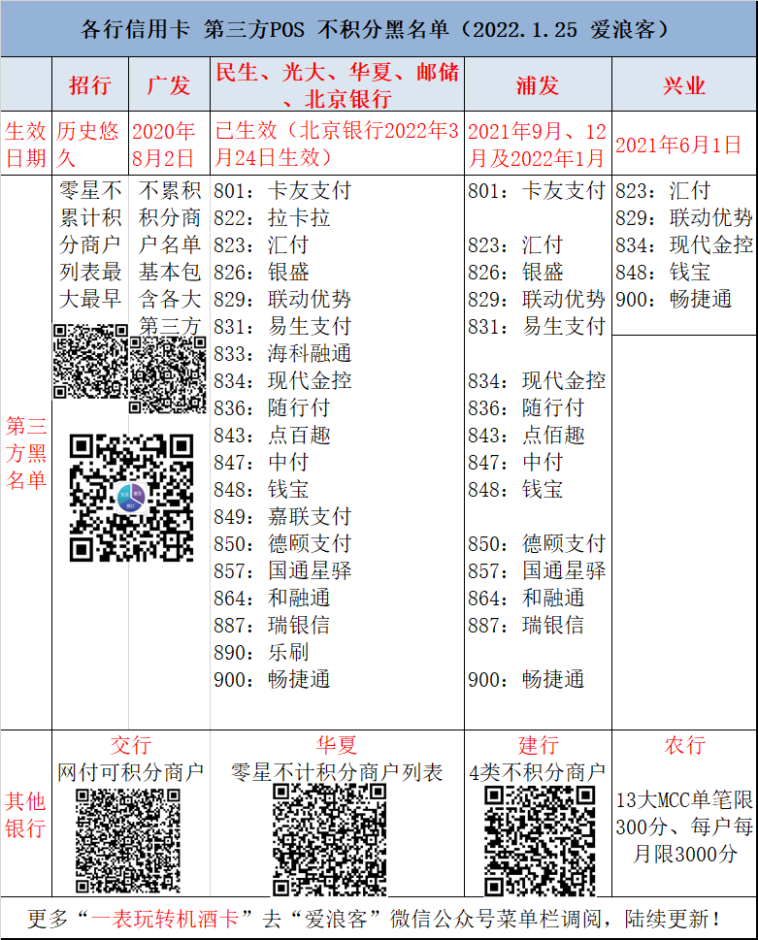Image resolution: width=758 pixels, height=940 pixels.
Task: Select 857：国通星驿 in the 民生 column
Action: click(282, 570)
